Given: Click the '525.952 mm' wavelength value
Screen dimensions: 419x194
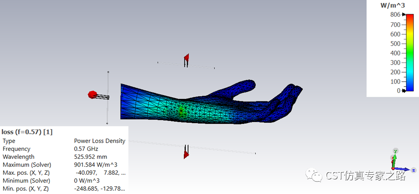Looking at the screenshot, I should 90,157.
